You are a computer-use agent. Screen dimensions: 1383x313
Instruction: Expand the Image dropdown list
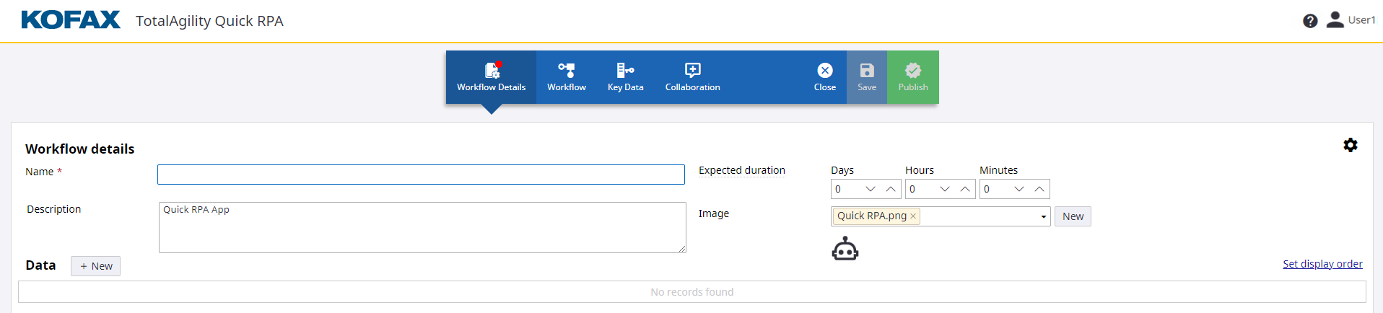[1043, 216]
